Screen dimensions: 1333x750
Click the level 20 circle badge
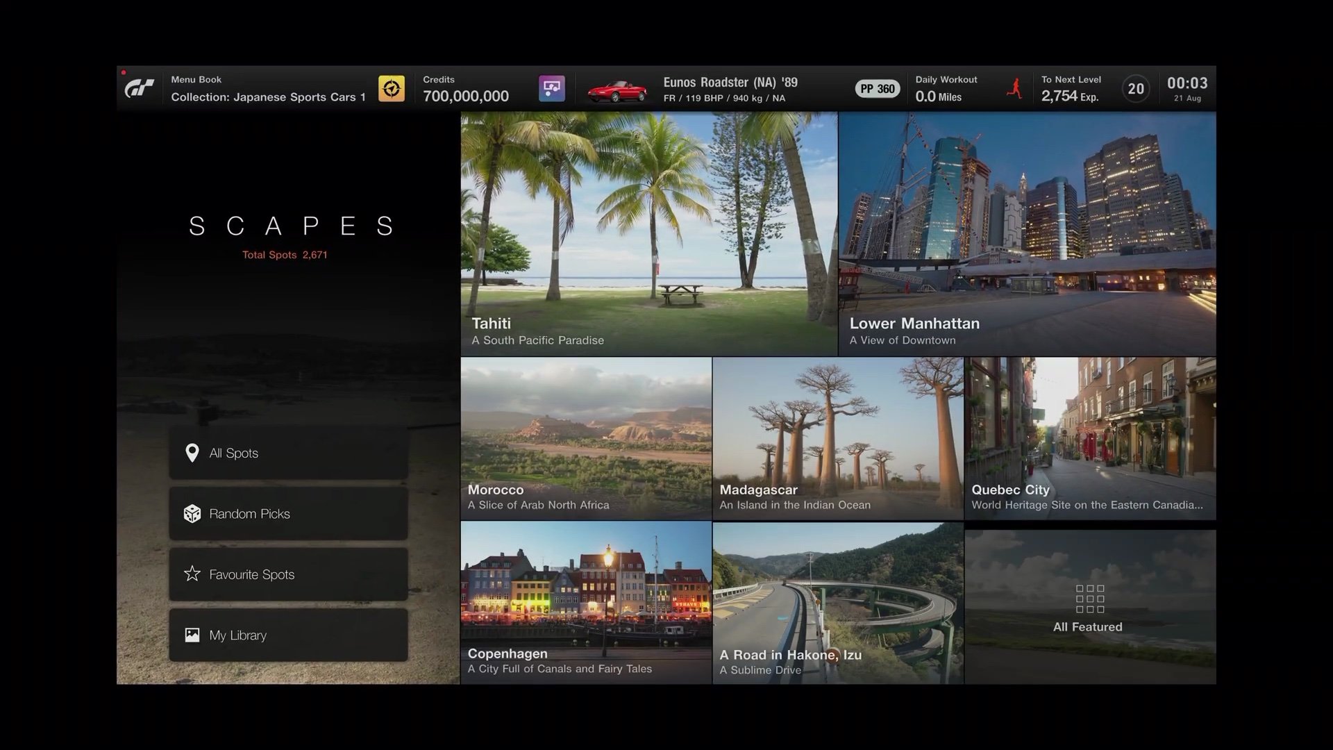tap(1136, 89)
